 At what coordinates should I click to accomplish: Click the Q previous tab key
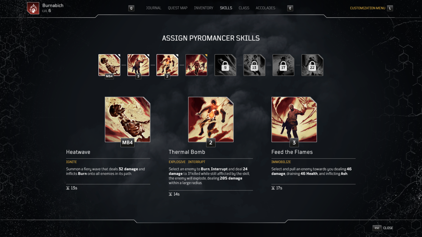[131, 8]
